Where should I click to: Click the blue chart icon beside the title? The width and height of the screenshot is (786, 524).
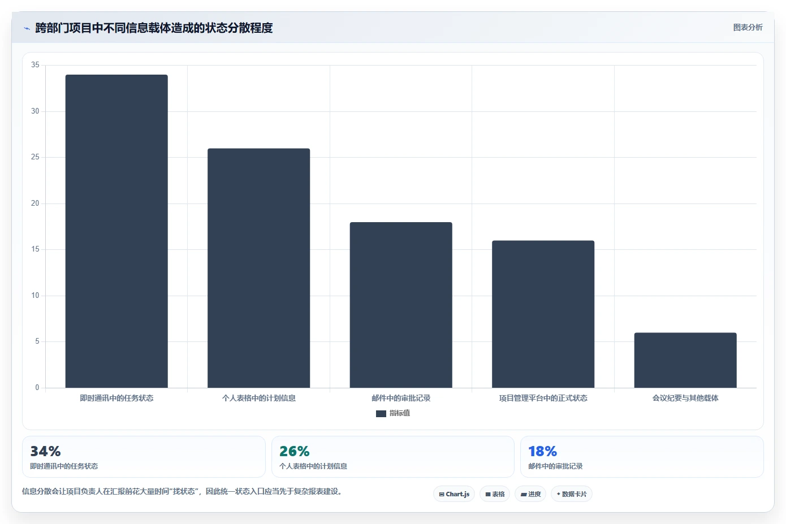coord(27,28)
